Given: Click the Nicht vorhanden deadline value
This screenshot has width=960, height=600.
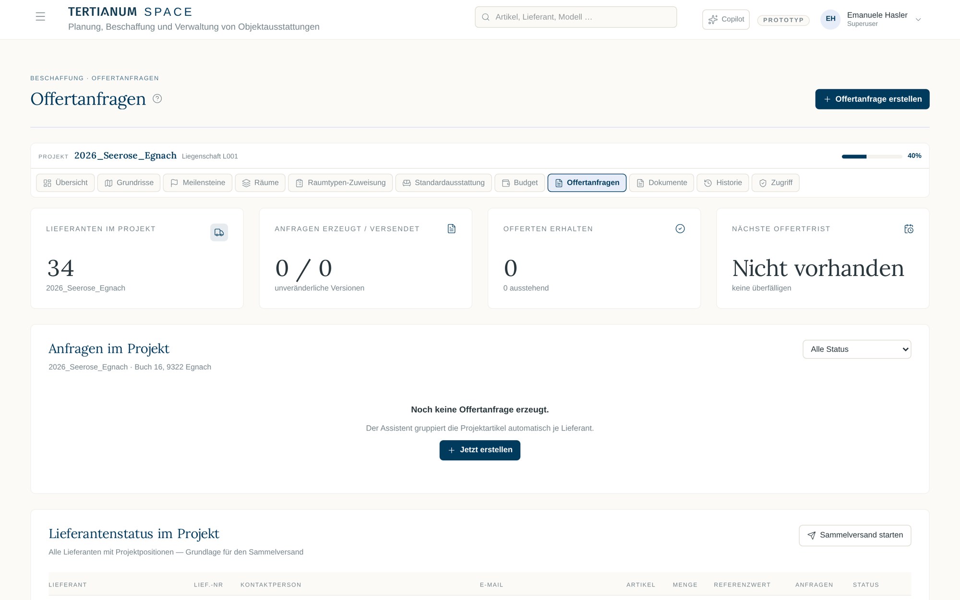Looking at the screenshot, I should (x=818, y=268).
